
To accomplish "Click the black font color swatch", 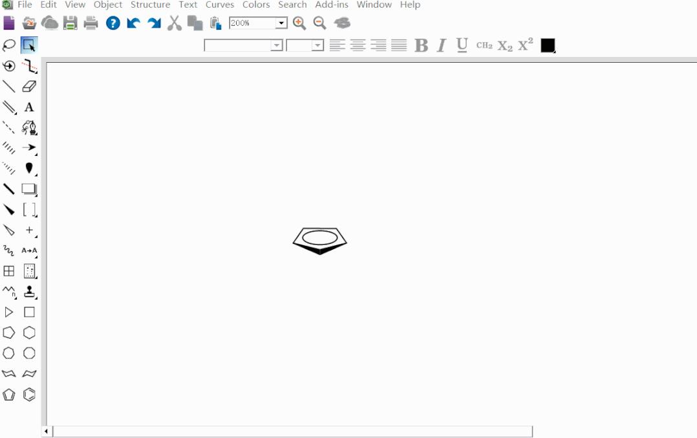I will coord(548,45).
